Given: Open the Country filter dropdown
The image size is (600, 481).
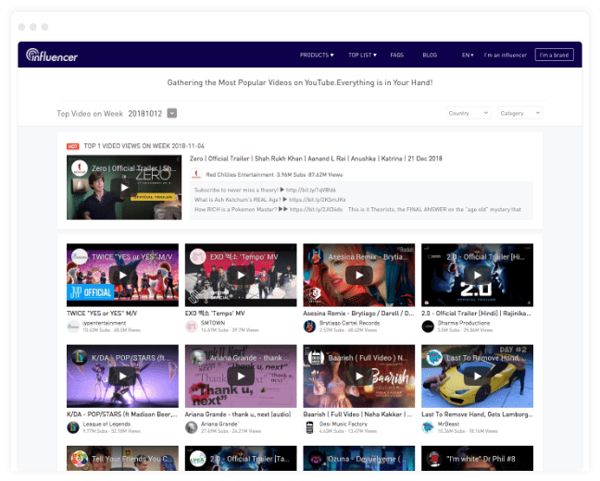Looking at the screenshot, I should coord(468,113).
